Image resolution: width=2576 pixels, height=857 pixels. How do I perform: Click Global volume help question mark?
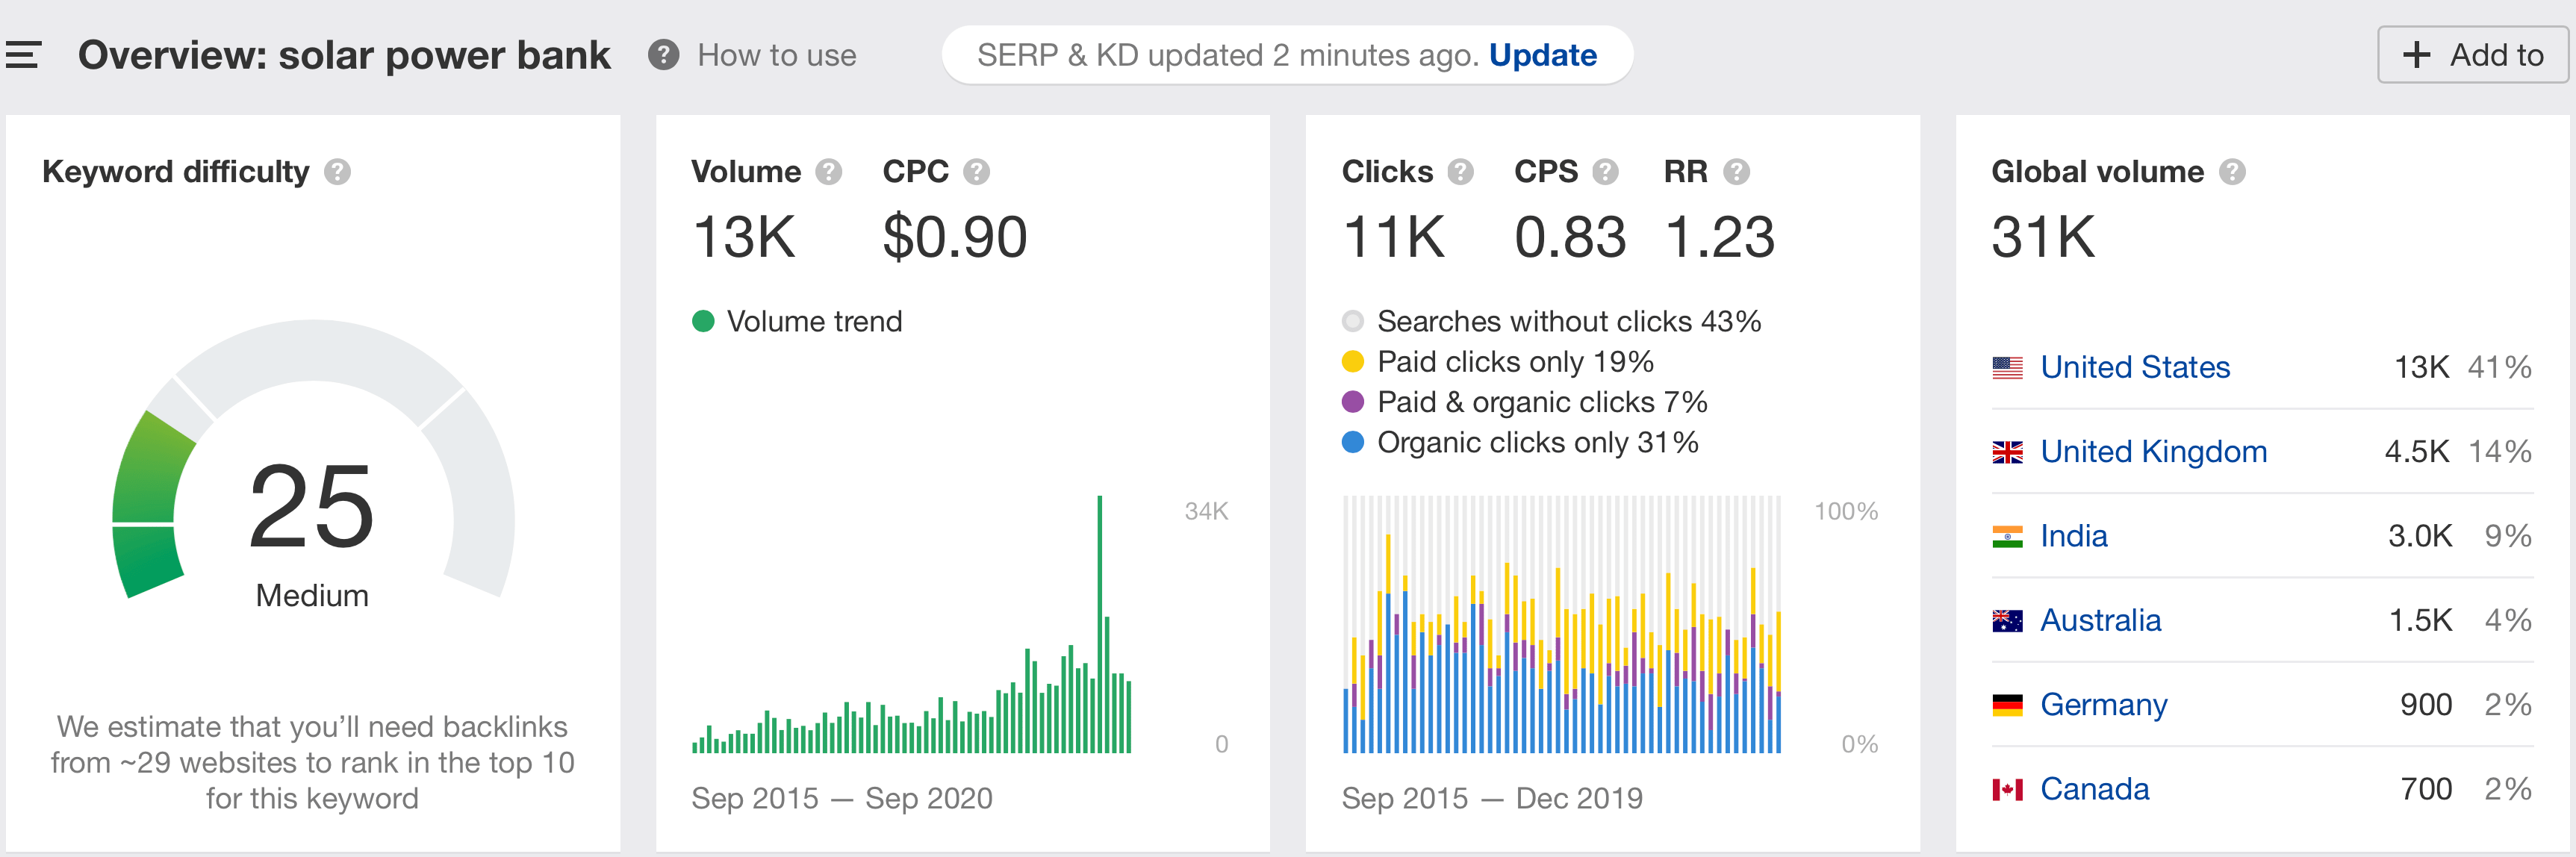[2232, 172]
